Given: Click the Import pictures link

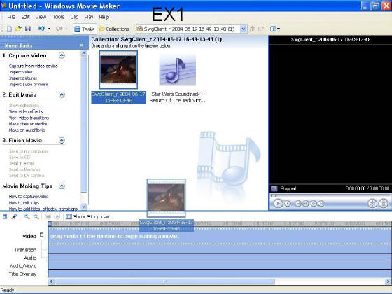Looking at the screenshot, I should click(x=23, y=78).
